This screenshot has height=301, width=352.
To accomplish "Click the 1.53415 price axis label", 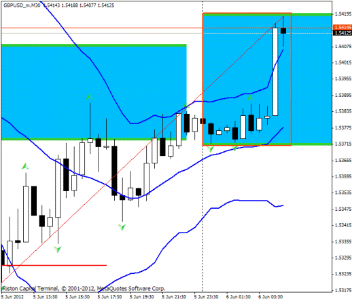I will (x=343, y=225).
